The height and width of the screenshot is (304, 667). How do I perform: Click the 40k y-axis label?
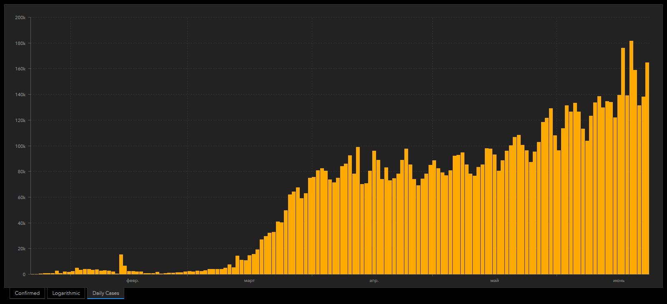(x=22, y=223)
